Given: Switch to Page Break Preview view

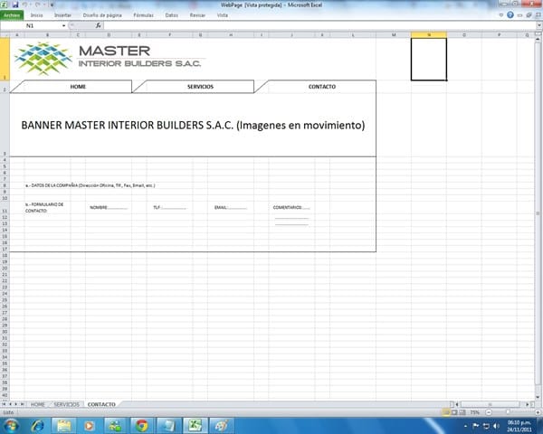Looking at the screenshot, I should click(x=462, y=412).
